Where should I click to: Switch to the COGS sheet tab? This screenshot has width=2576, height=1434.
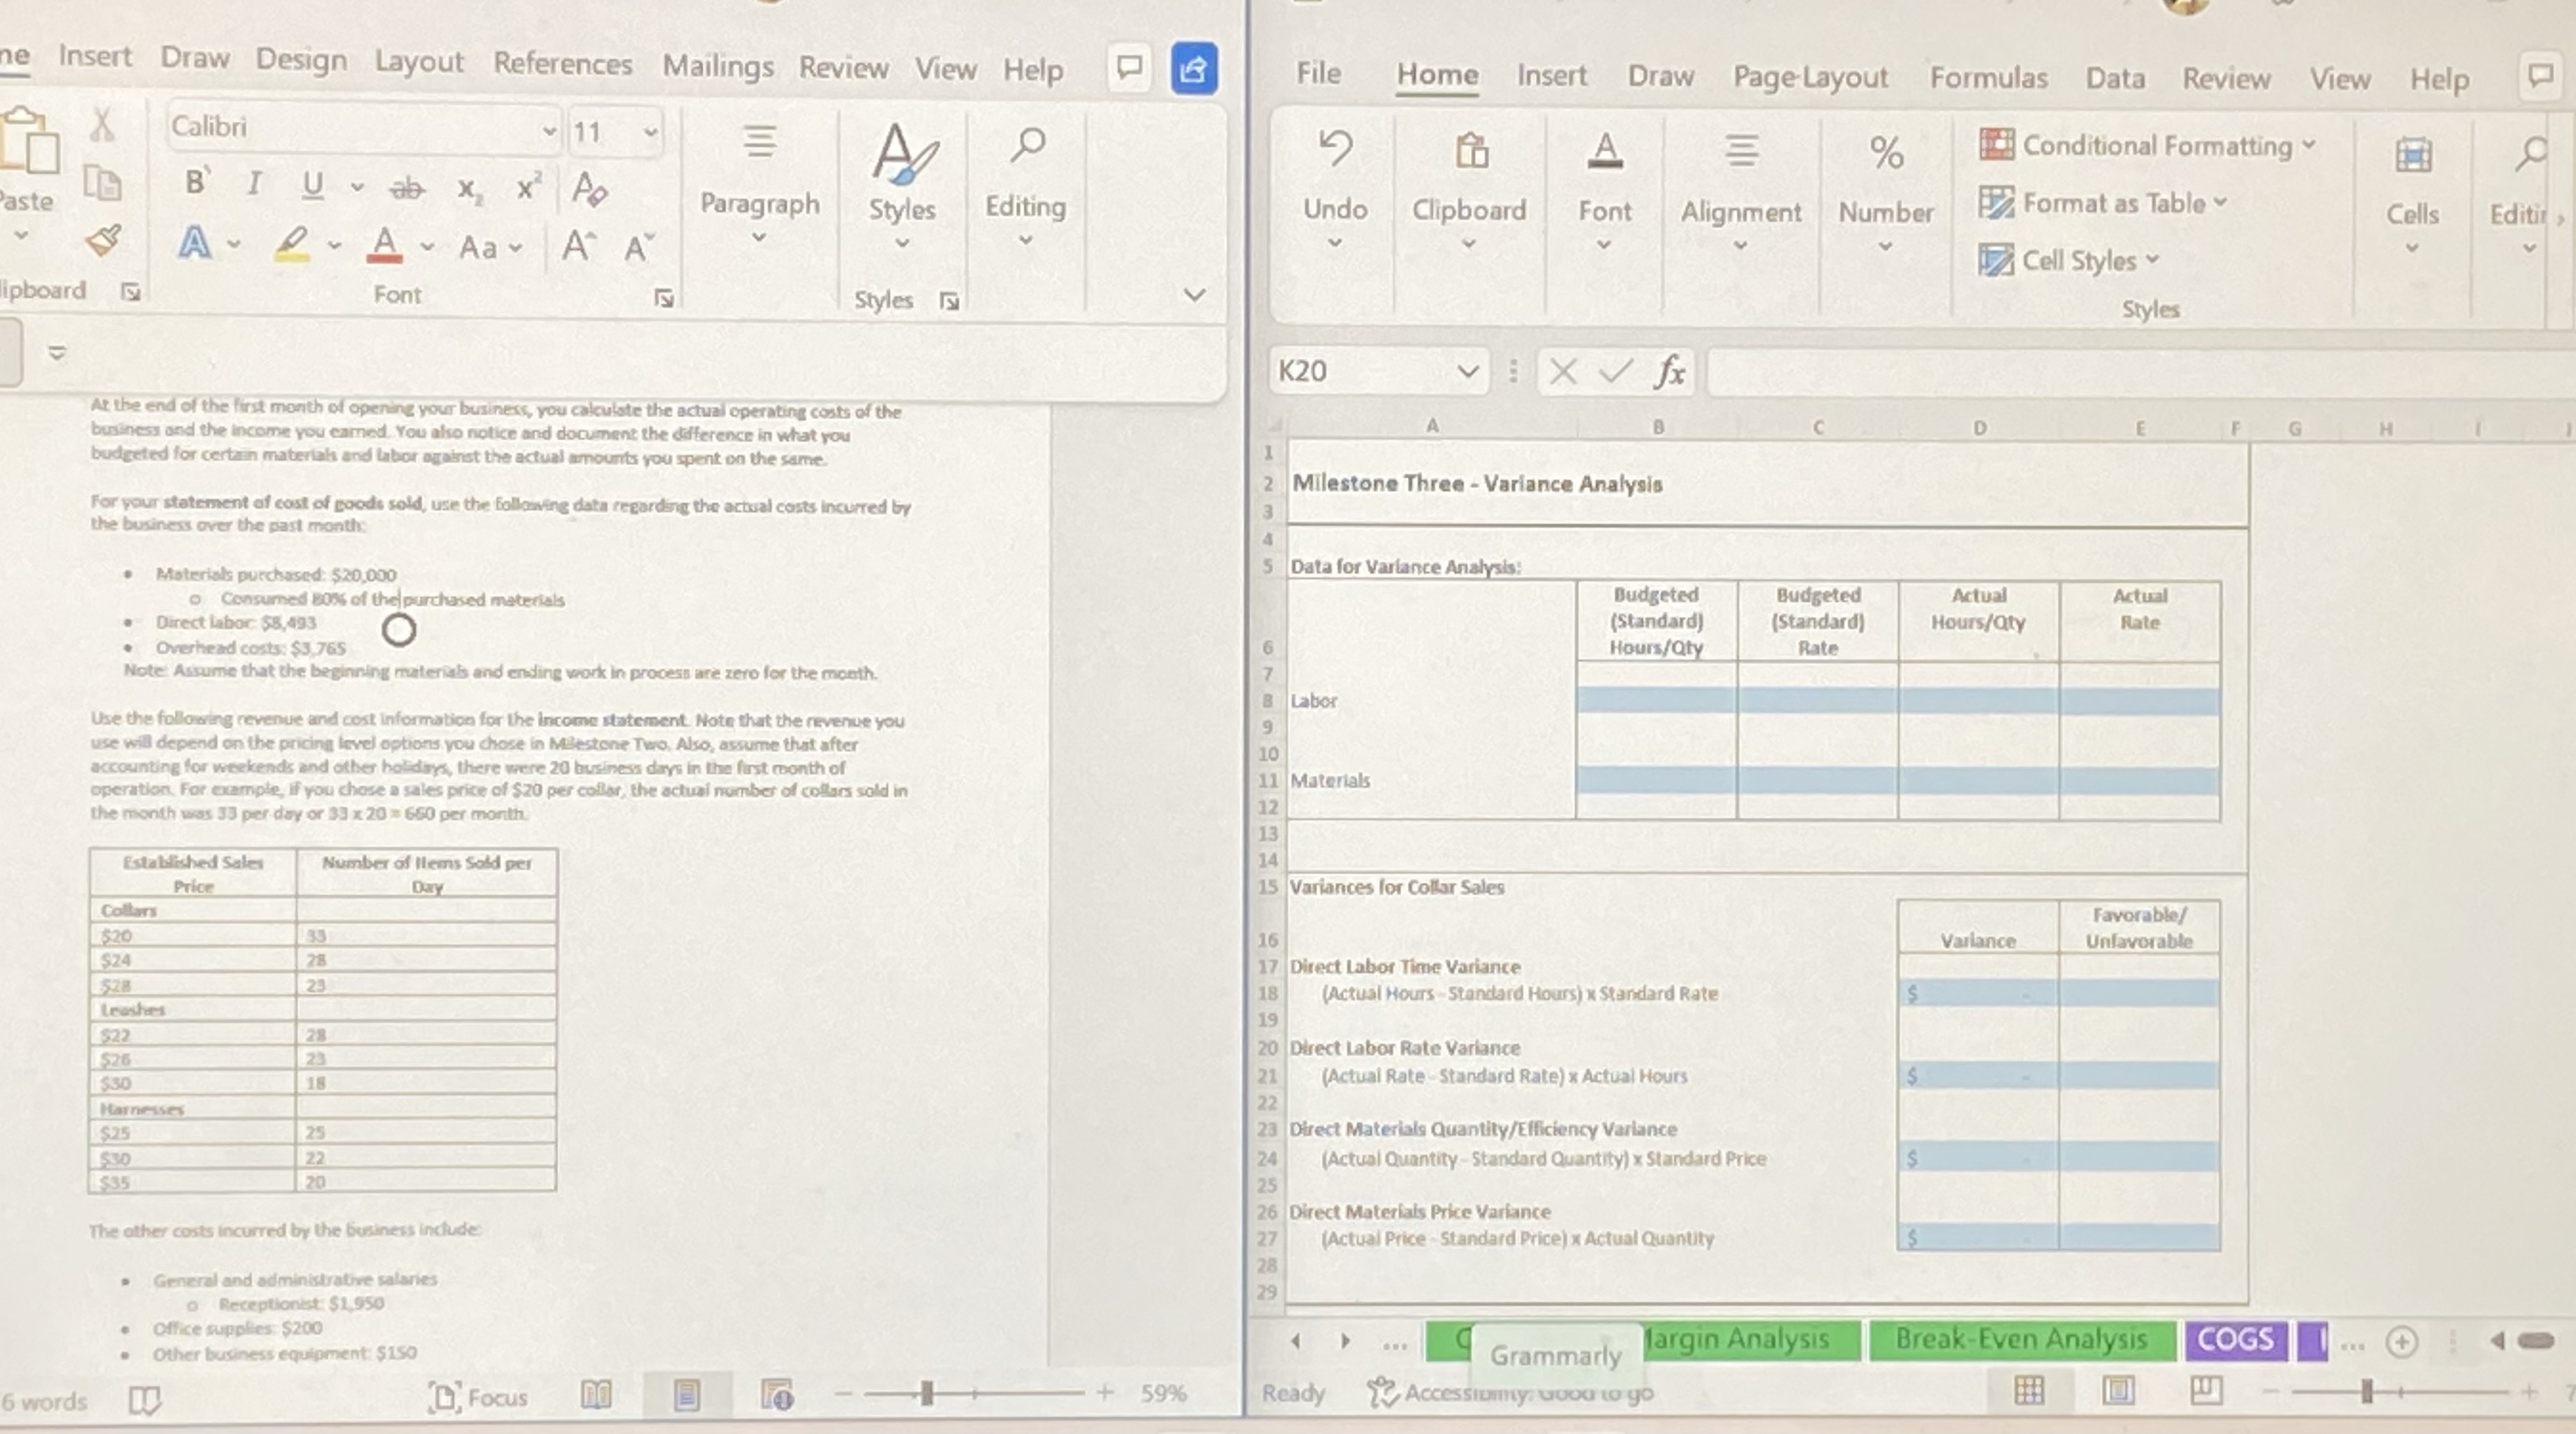click(2237, 1339)
